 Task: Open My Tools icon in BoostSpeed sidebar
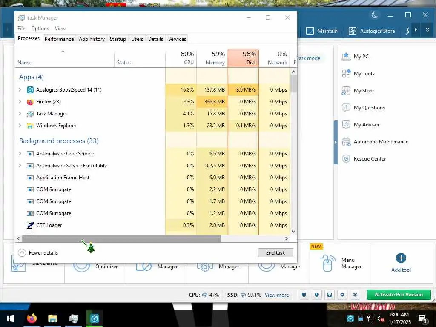click(346, 73)
